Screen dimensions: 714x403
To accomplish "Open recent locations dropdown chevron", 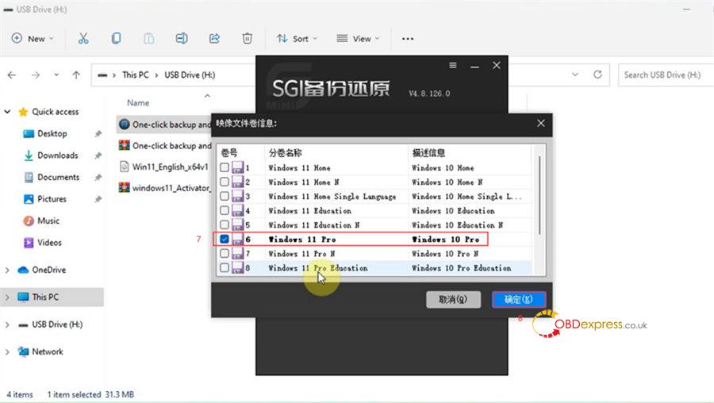I will 56,75.
